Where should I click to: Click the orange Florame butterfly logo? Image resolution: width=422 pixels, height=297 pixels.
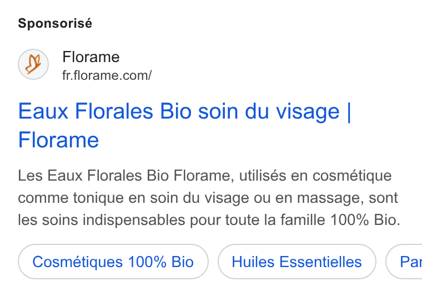[33, 64]
